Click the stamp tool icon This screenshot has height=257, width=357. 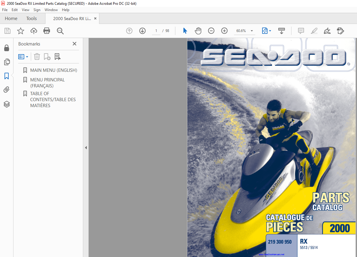click(x=340, y=31)
